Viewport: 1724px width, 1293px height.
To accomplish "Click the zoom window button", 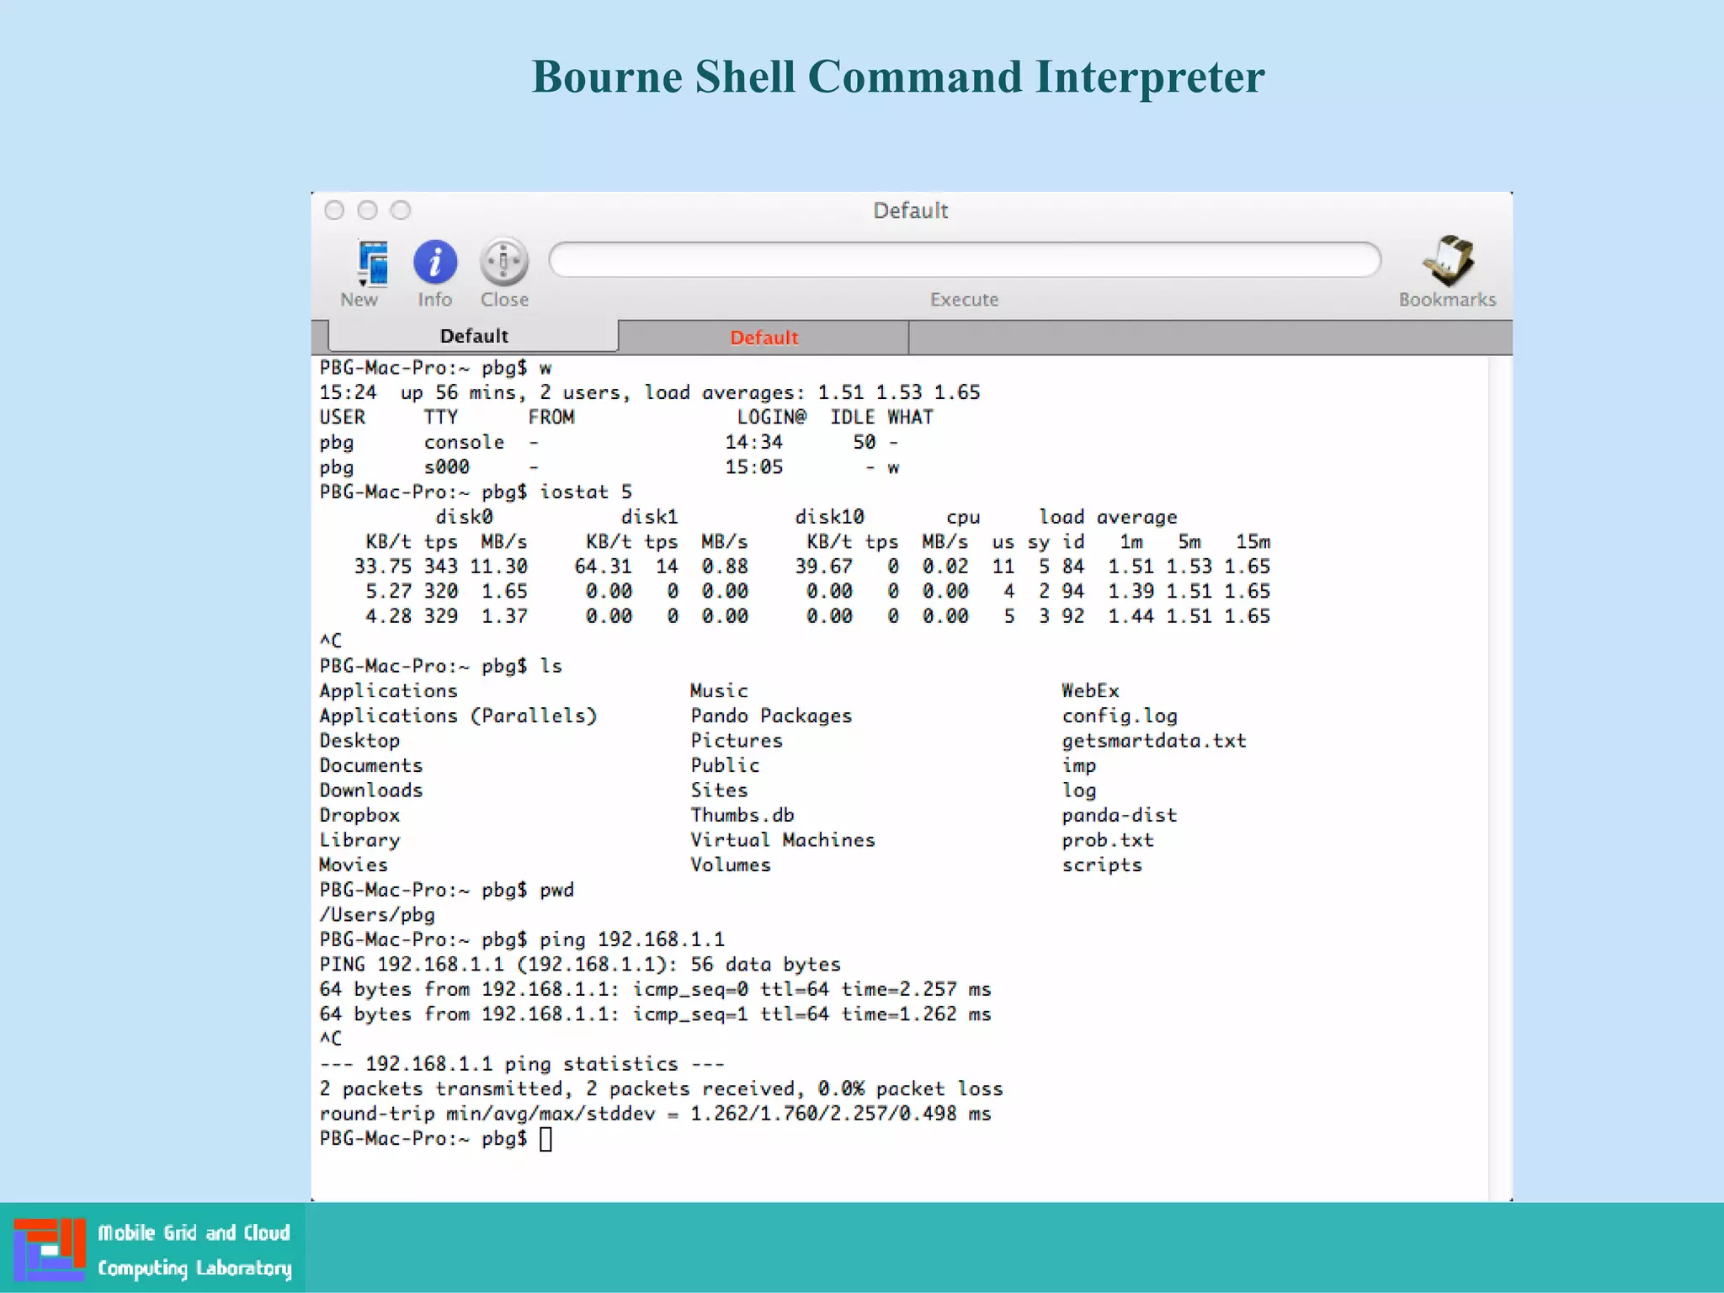I will pyautogui.click(x=401, y=210).
